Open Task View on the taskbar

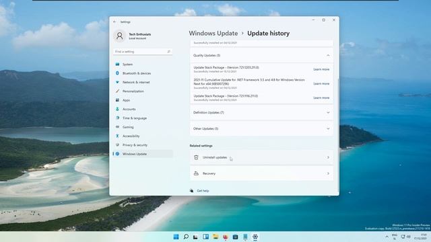tap(195, 237)
